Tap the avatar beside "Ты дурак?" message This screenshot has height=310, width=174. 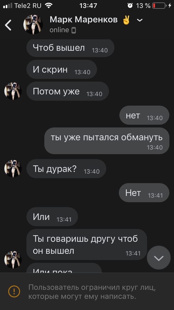tap(13, 169)
